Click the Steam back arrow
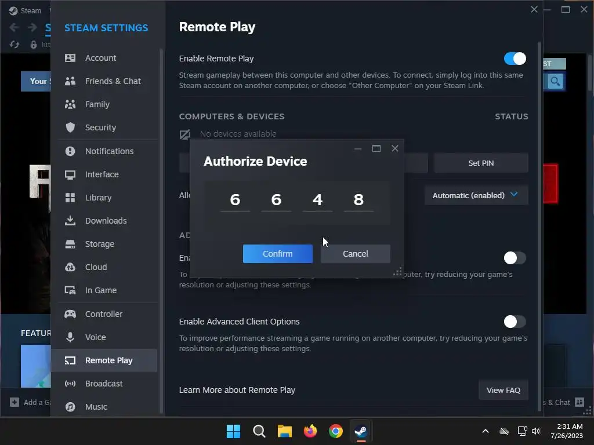Screen dimensions: 594x445 [x=14, y=27]
